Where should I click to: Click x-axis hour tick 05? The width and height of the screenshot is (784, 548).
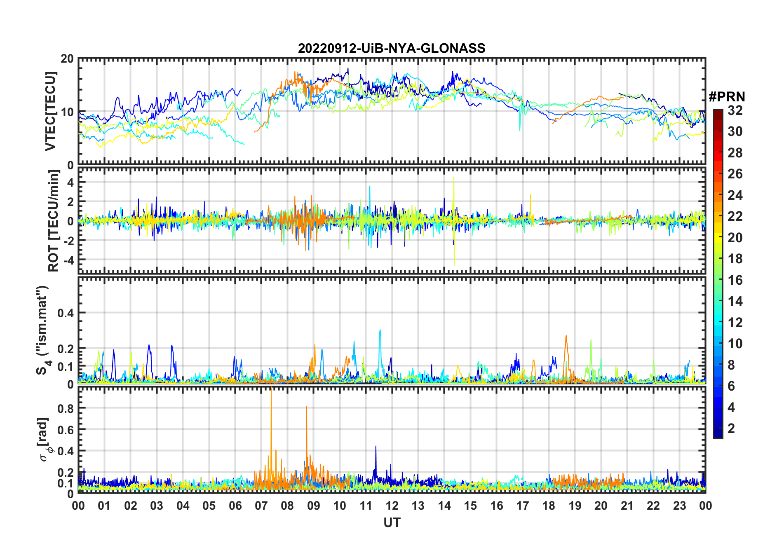[x=209, y=506]
